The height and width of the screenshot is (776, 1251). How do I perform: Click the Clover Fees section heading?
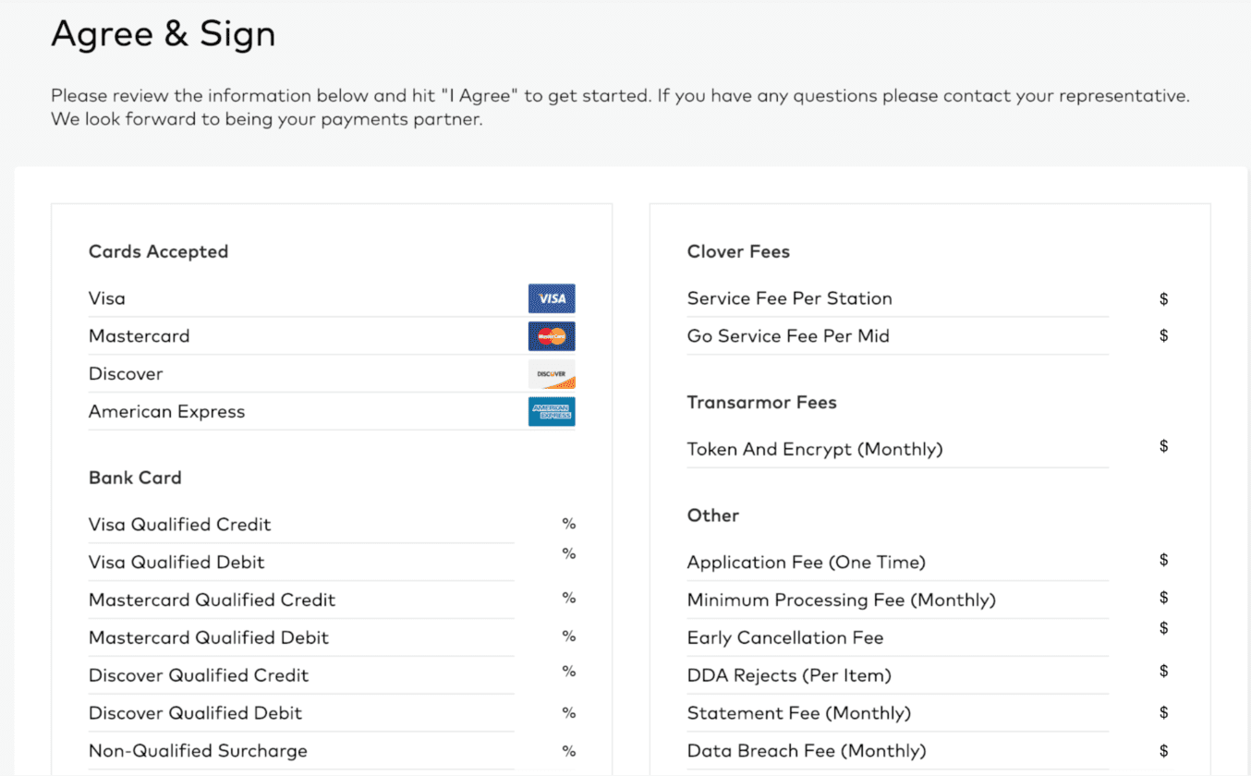738,251
